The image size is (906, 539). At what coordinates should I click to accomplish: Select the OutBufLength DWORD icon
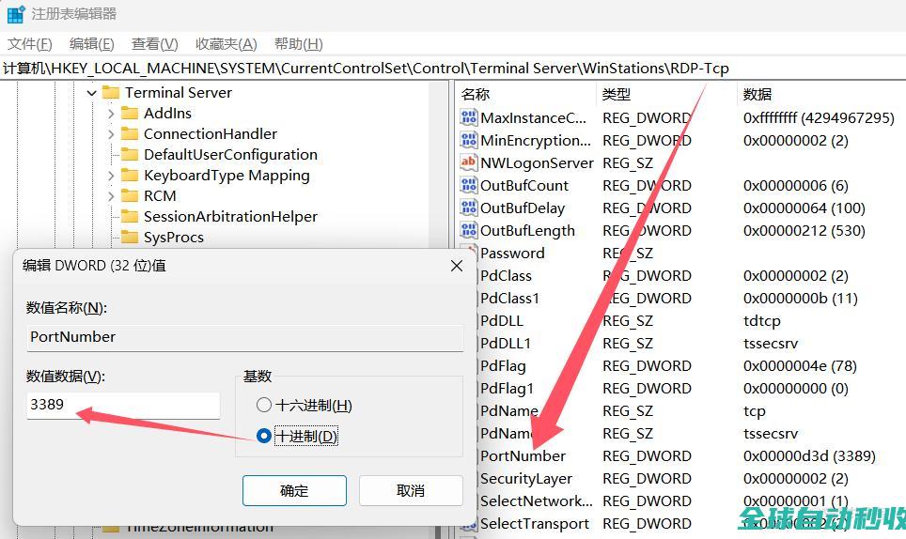(x=468, y=230)
